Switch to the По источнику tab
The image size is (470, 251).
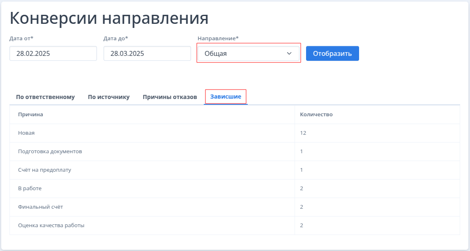109,97
